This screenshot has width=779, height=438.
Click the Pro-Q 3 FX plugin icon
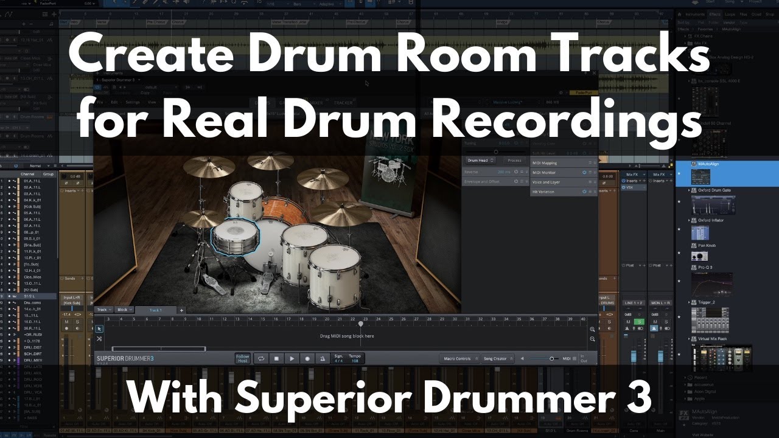(694, 268)
